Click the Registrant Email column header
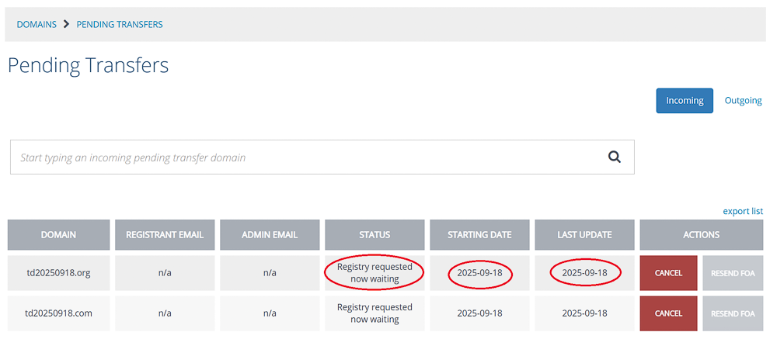Viewport: 777px width, 339px height. tap(165, 234)
